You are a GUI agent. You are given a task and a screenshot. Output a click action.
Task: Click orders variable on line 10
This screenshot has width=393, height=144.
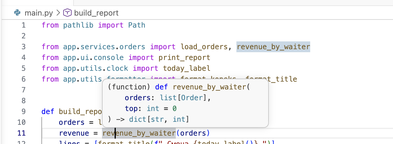click(72, 122)
